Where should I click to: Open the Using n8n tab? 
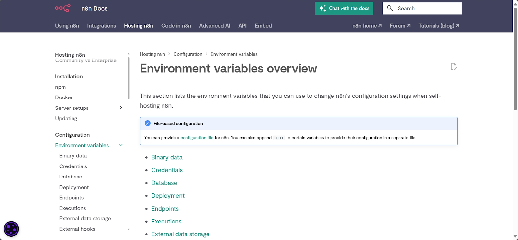coord(67,26)
